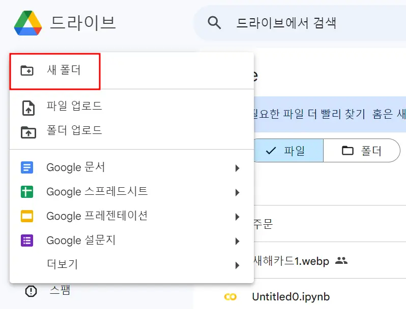406x309 pixels.
Task: Choose 폴더 업로드 from the menu
Action: 132,130
